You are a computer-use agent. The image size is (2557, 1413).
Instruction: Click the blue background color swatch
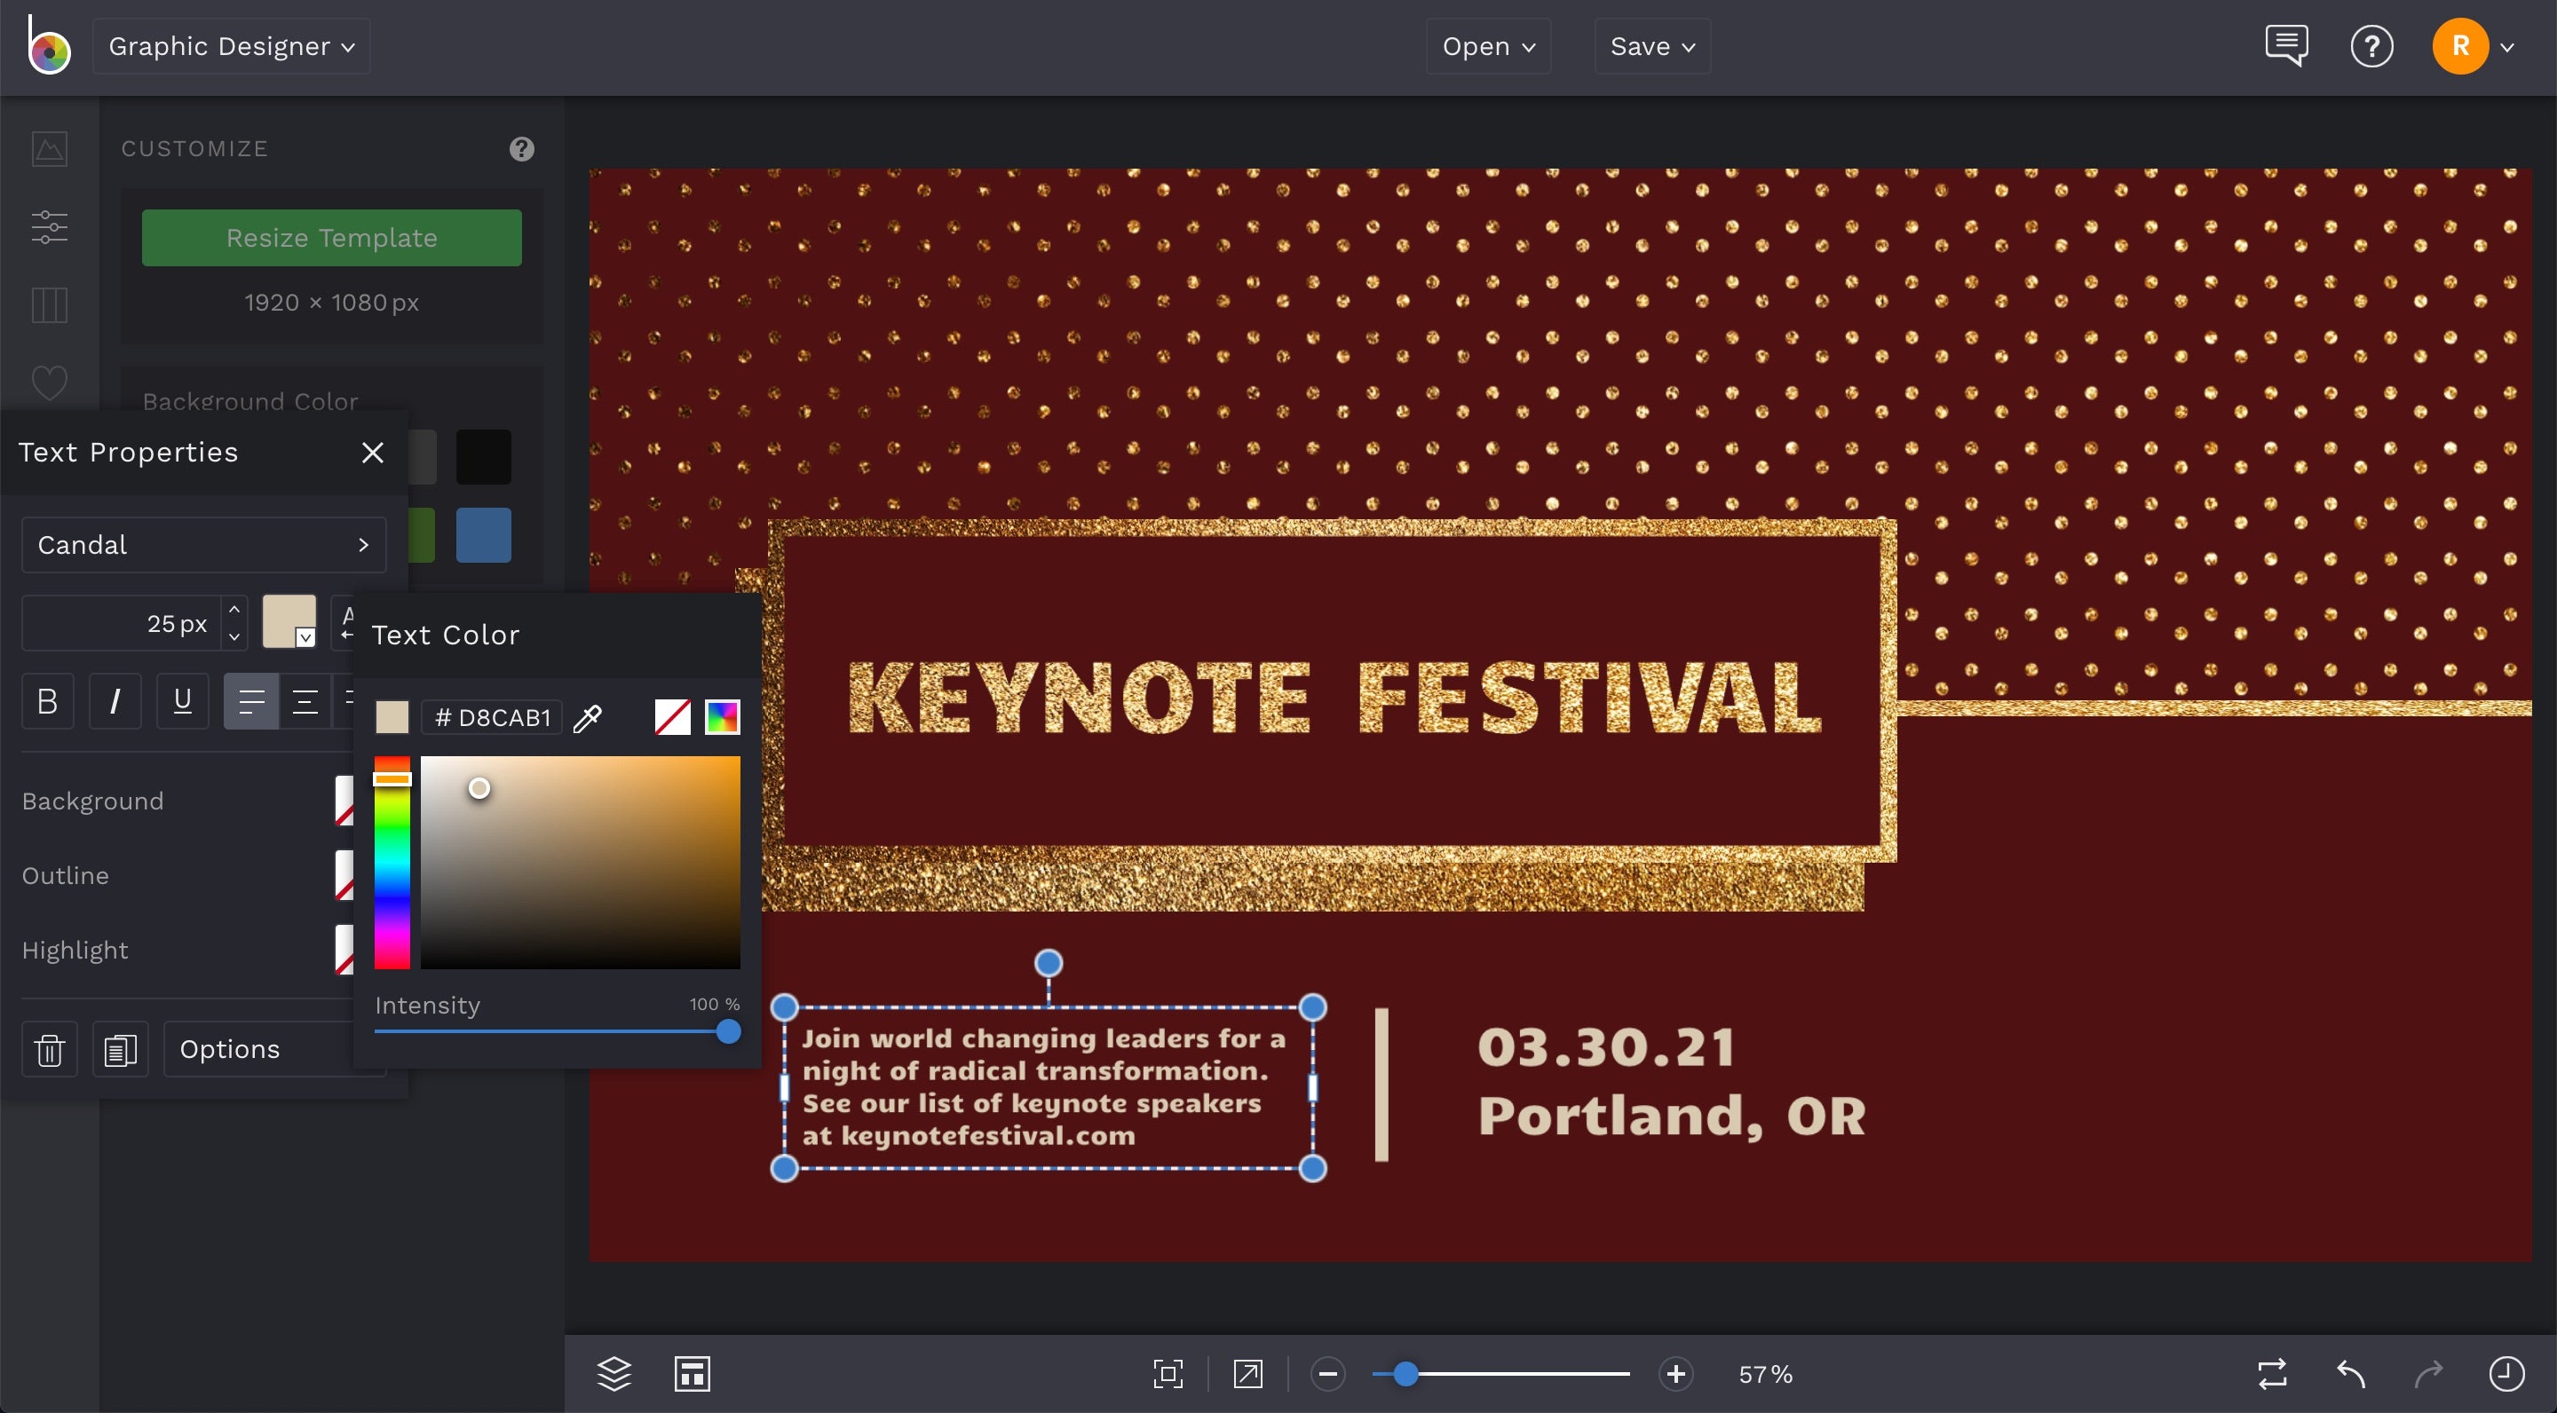[x=483, y=535]
